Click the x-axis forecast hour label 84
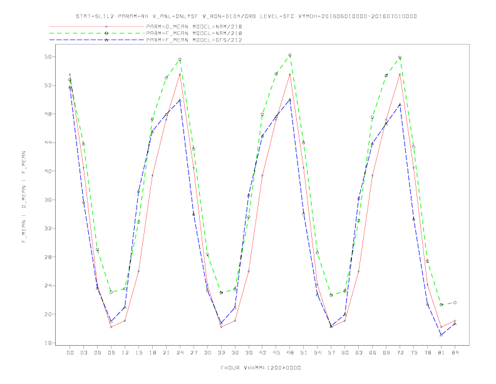 click(455, 353)
